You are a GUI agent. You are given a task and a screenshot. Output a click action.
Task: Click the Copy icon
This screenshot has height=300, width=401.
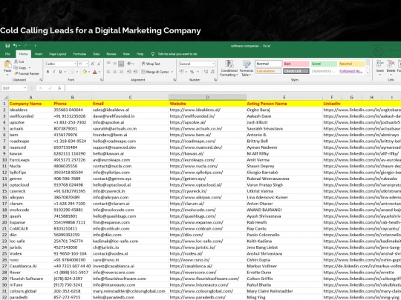pyautogui.click(x=16, y=67)
